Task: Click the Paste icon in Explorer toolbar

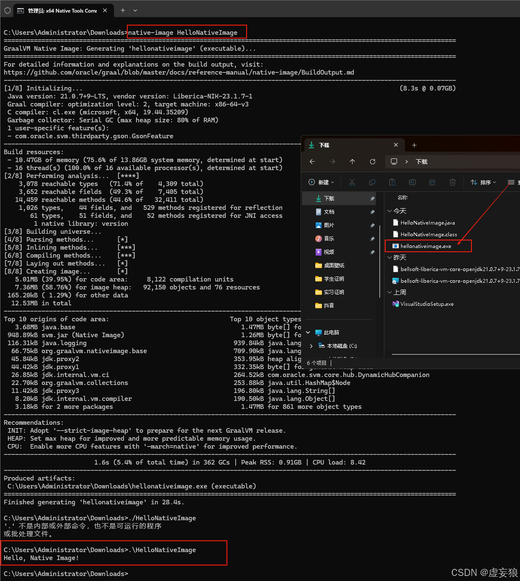Action: (x=392, y=182)
